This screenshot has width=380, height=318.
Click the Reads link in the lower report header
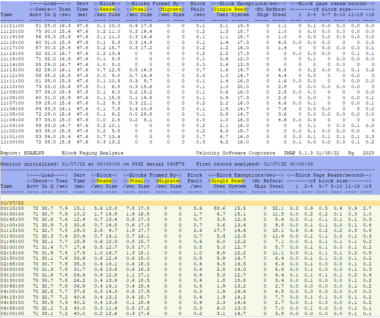(104, 181)
